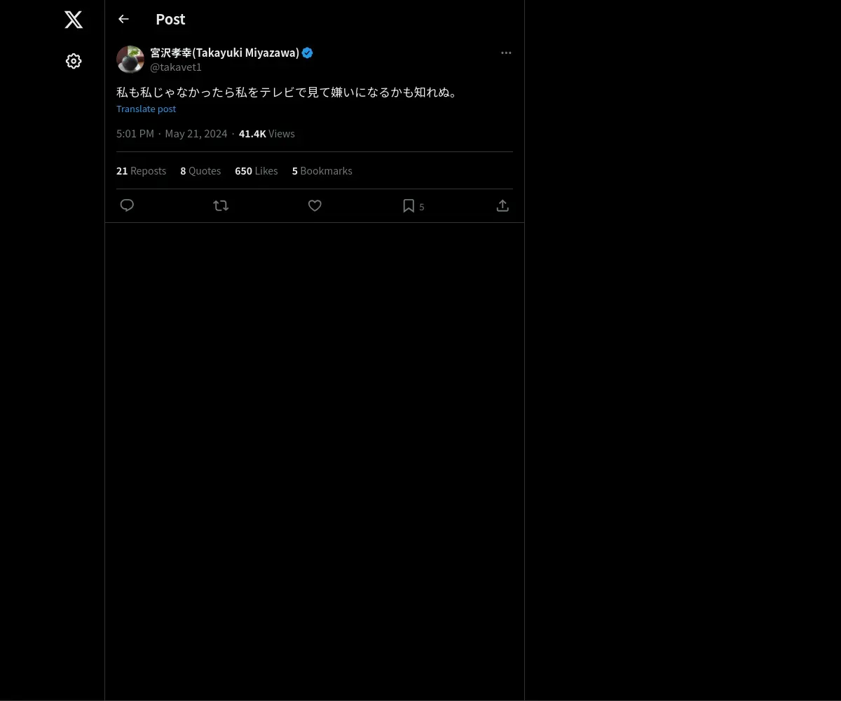Click the blue verified badge
Screen dimensions: 841x701
308,53
